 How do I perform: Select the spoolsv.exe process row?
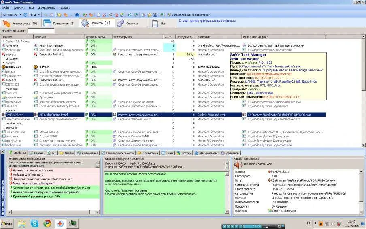pyautogui.click(x=164, y=141)
